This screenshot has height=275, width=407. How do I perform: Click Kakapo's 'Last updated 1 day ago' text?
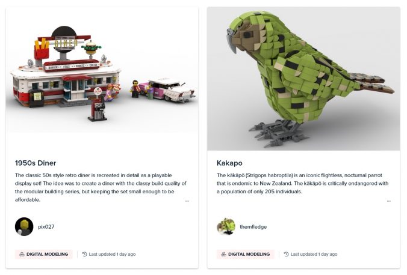pos(314,254)
